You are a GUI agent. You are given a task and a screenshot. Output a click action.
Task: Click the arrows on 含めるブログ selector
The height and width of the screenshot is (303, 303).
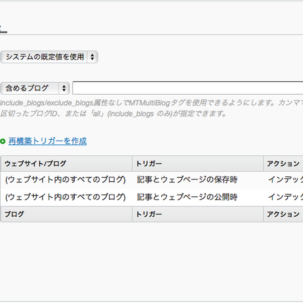64,88
